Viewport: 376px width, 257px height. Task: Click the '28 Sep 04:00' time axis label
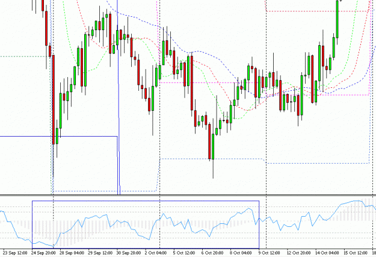point(72,253)
